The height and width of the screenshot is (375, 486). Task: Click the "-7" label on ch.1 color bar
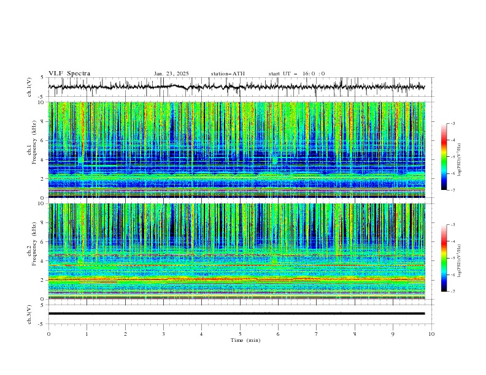pos(452,190)
